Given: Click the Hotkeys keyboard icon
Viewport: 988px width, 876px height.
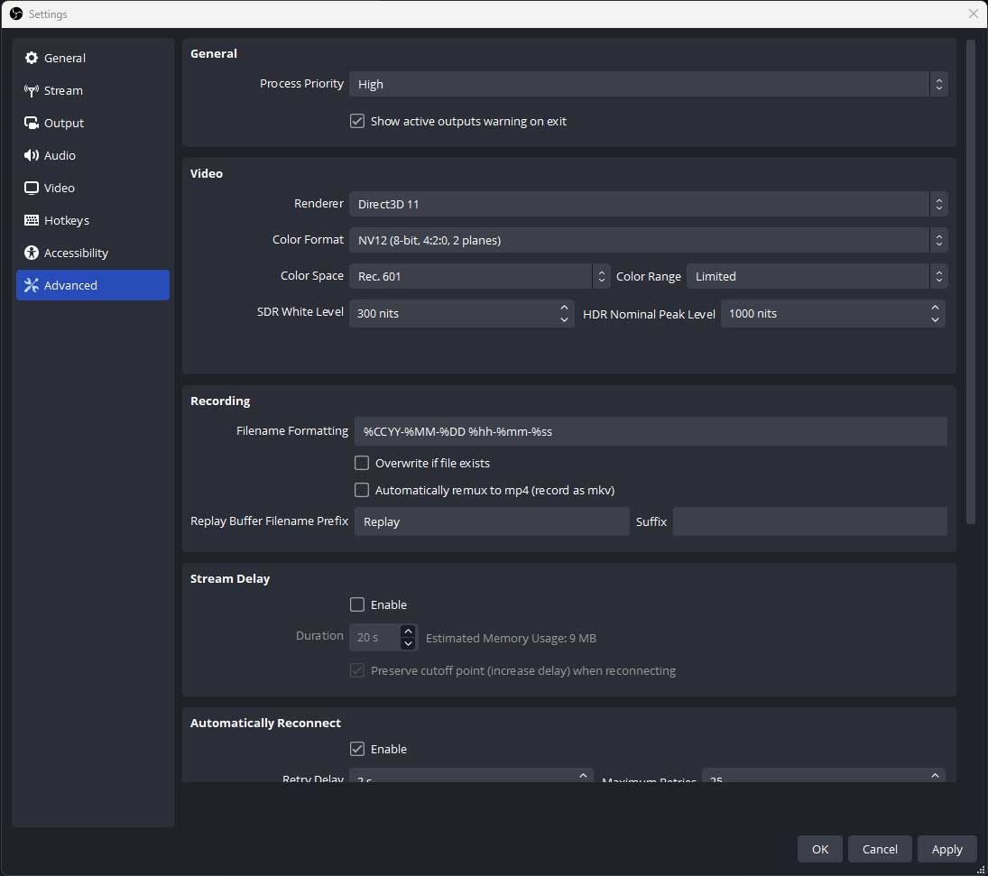Looking at the screenshot, I should click(x=32, y=220).
